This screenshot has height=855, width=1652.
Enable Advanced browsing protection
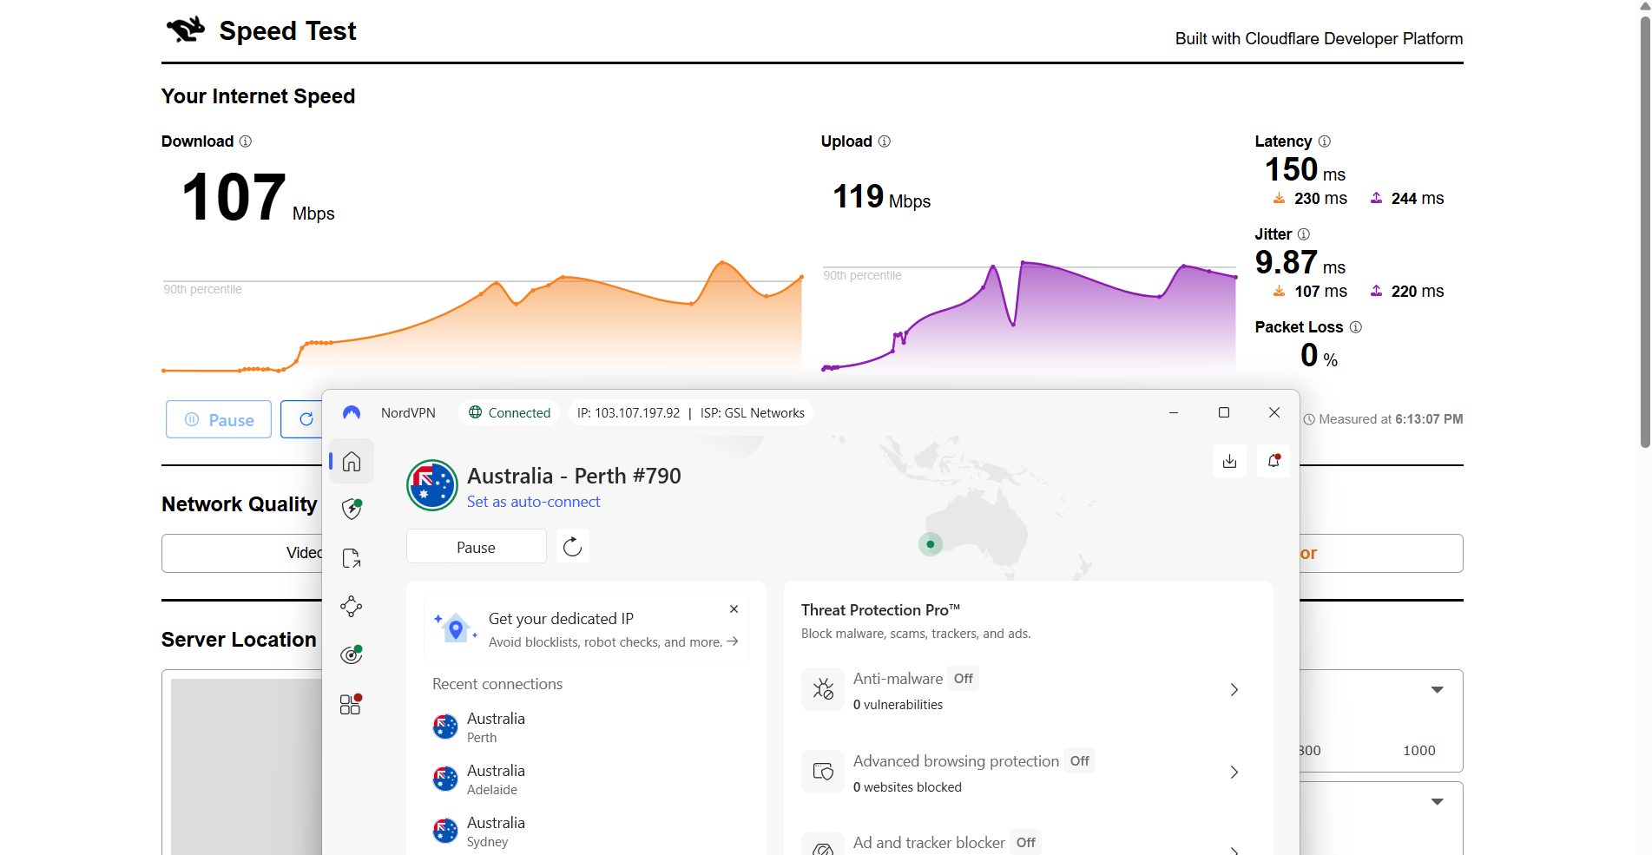pyautogui.click(x=1079, y=760)
